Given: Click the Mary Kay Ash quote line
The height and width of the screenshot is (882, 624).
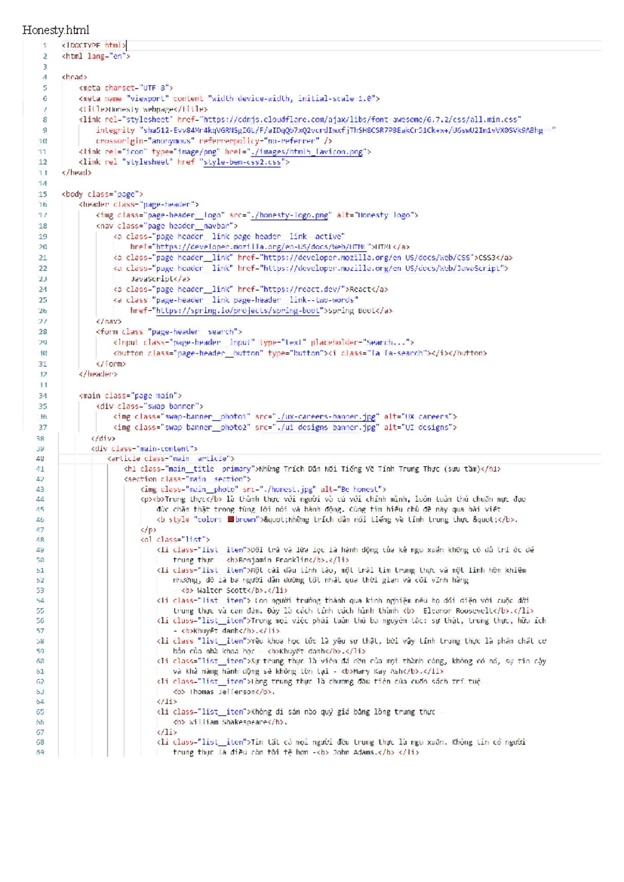Looking at the screenshot, I should (x=308, y=671).
